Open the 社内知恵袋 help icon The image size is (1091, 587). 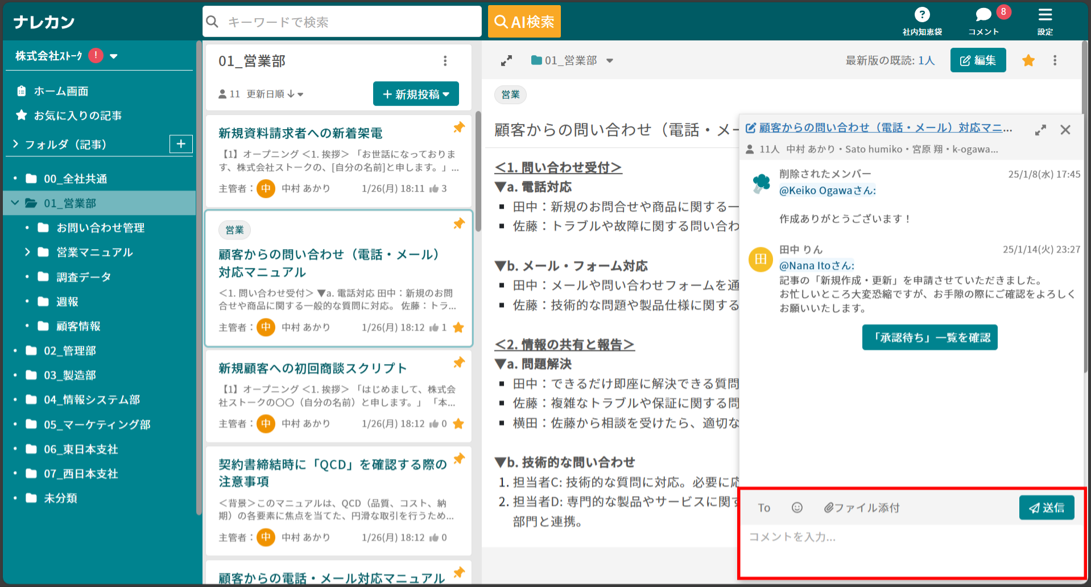pyautogui.click(x=921, y=14)
